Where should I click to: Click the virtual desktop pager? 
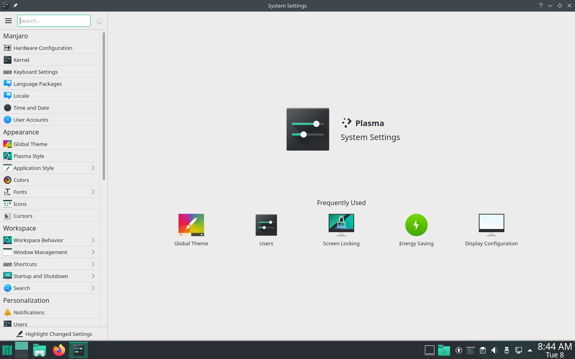point(22,350)
